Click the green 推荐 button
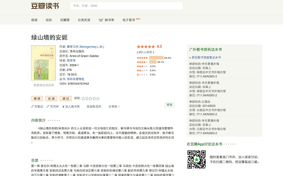Viewport: 283px width, 176px height. (x=169, y=105)
